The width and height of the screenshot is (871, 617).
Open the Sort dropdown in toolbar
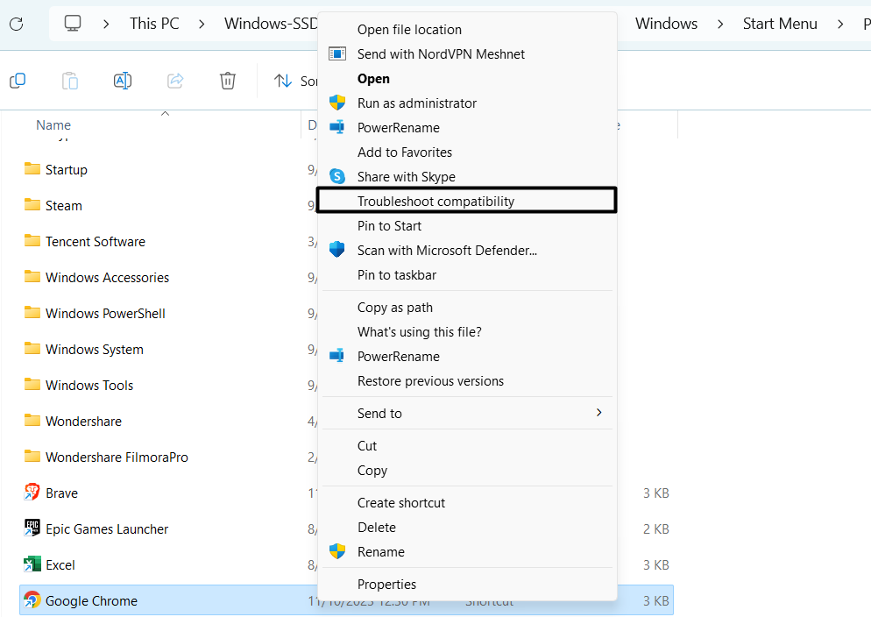coord(295,81)
